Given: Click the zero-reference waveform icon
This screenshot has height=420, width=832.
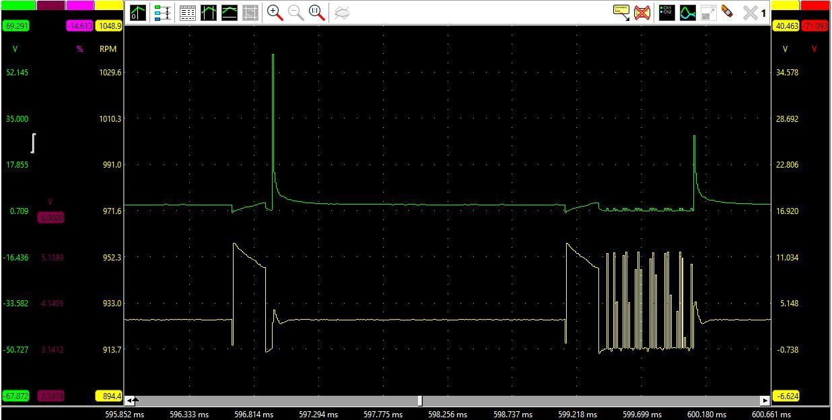Looking at the screenshot, I should (138, 12).
